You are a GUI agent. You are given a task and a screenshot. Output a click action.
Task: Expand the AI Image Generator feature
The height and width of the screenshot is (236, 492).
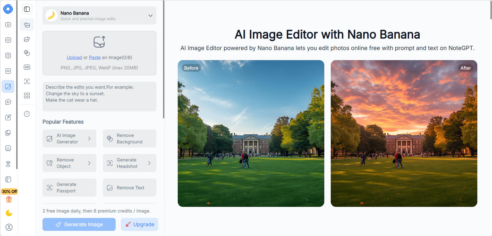(x=69, y=139)
